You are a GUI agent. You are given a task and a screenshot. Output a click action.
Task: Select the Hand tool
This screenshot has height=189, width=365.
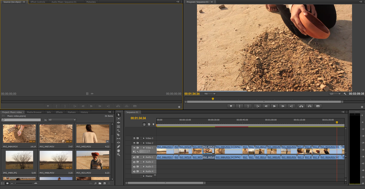point(118,151)
